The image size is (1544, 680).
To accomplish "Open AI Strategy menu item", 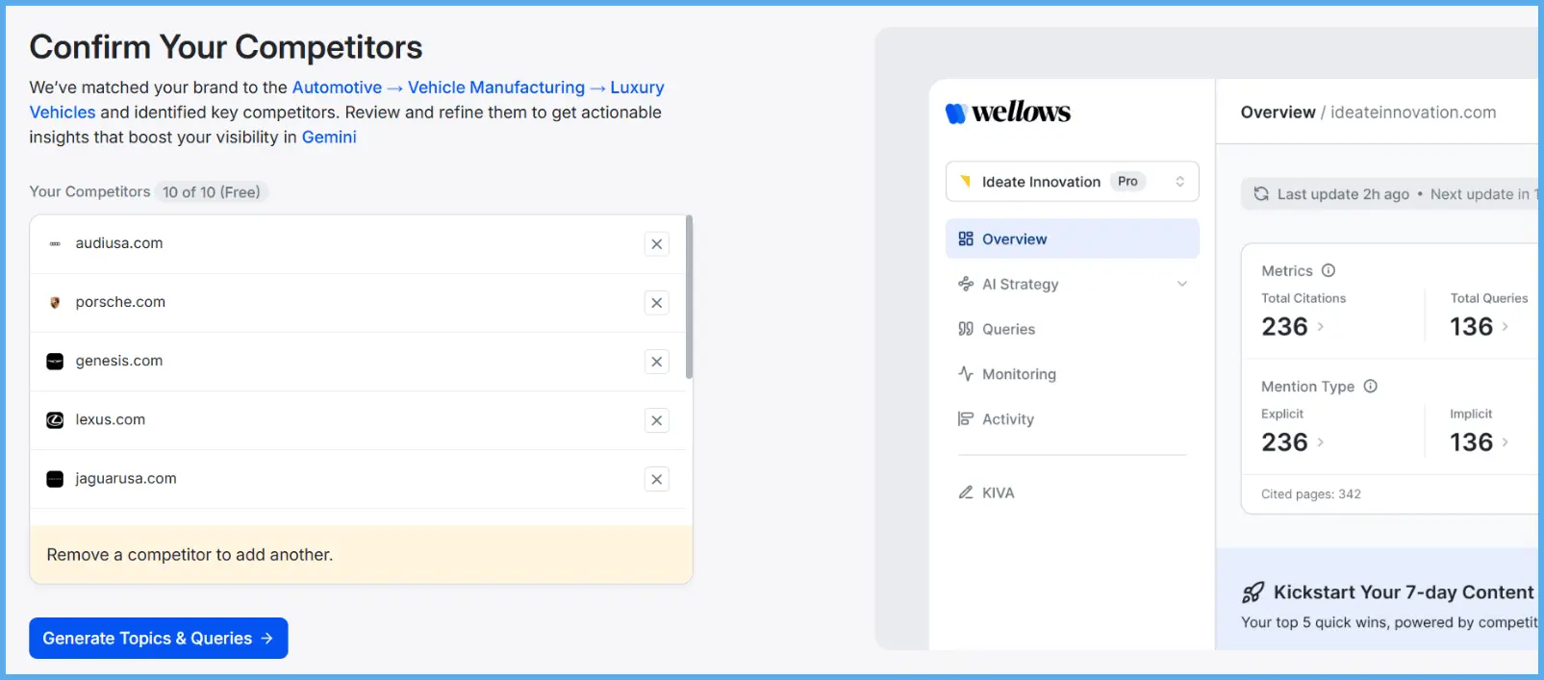I will (1072, 284).
